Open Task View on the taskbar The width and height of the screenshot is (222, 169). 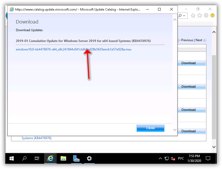tap(37, 158)
